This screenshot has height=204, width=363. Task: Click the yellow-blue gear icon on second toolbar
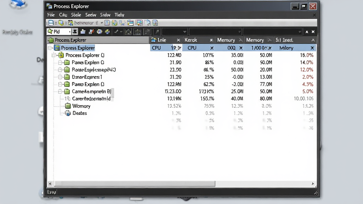107,32
